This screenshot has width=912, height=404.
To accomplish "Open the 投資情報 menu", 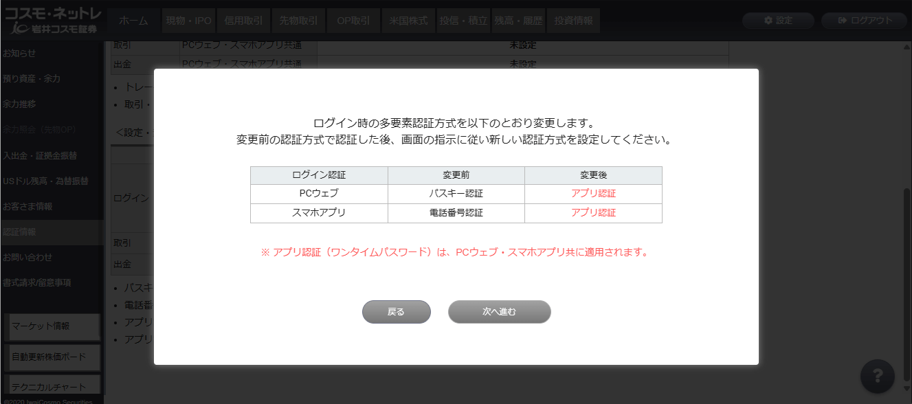I will [x=573, y=21].
